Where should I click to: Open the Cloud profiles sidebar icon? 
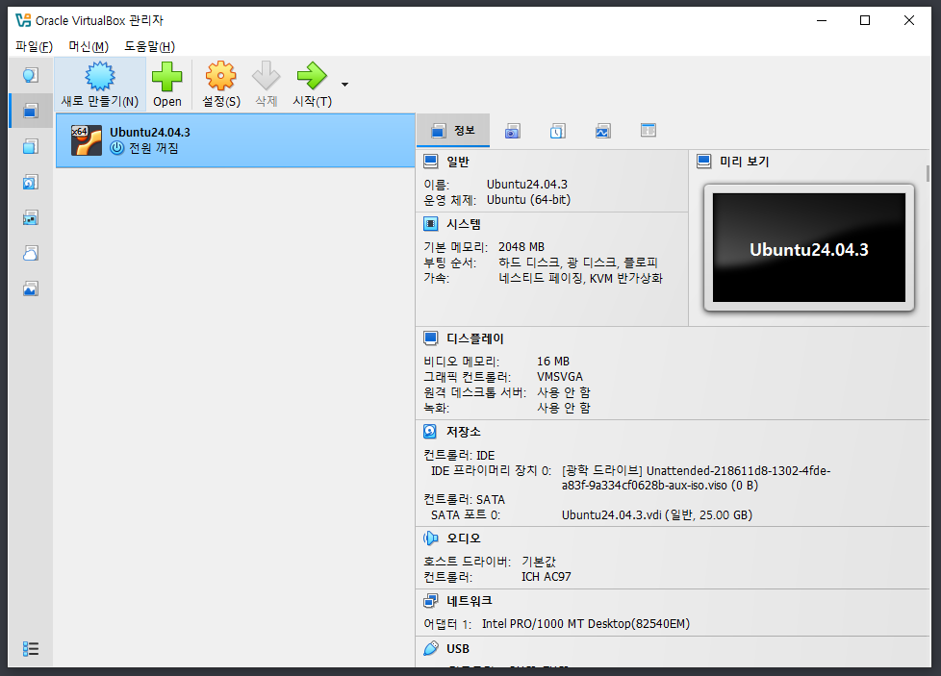31,253
